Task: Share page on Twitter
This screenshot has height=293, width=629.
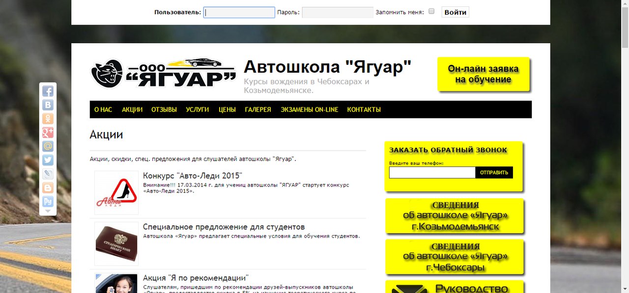Action: pyautogui.click(x=48, y=160)
